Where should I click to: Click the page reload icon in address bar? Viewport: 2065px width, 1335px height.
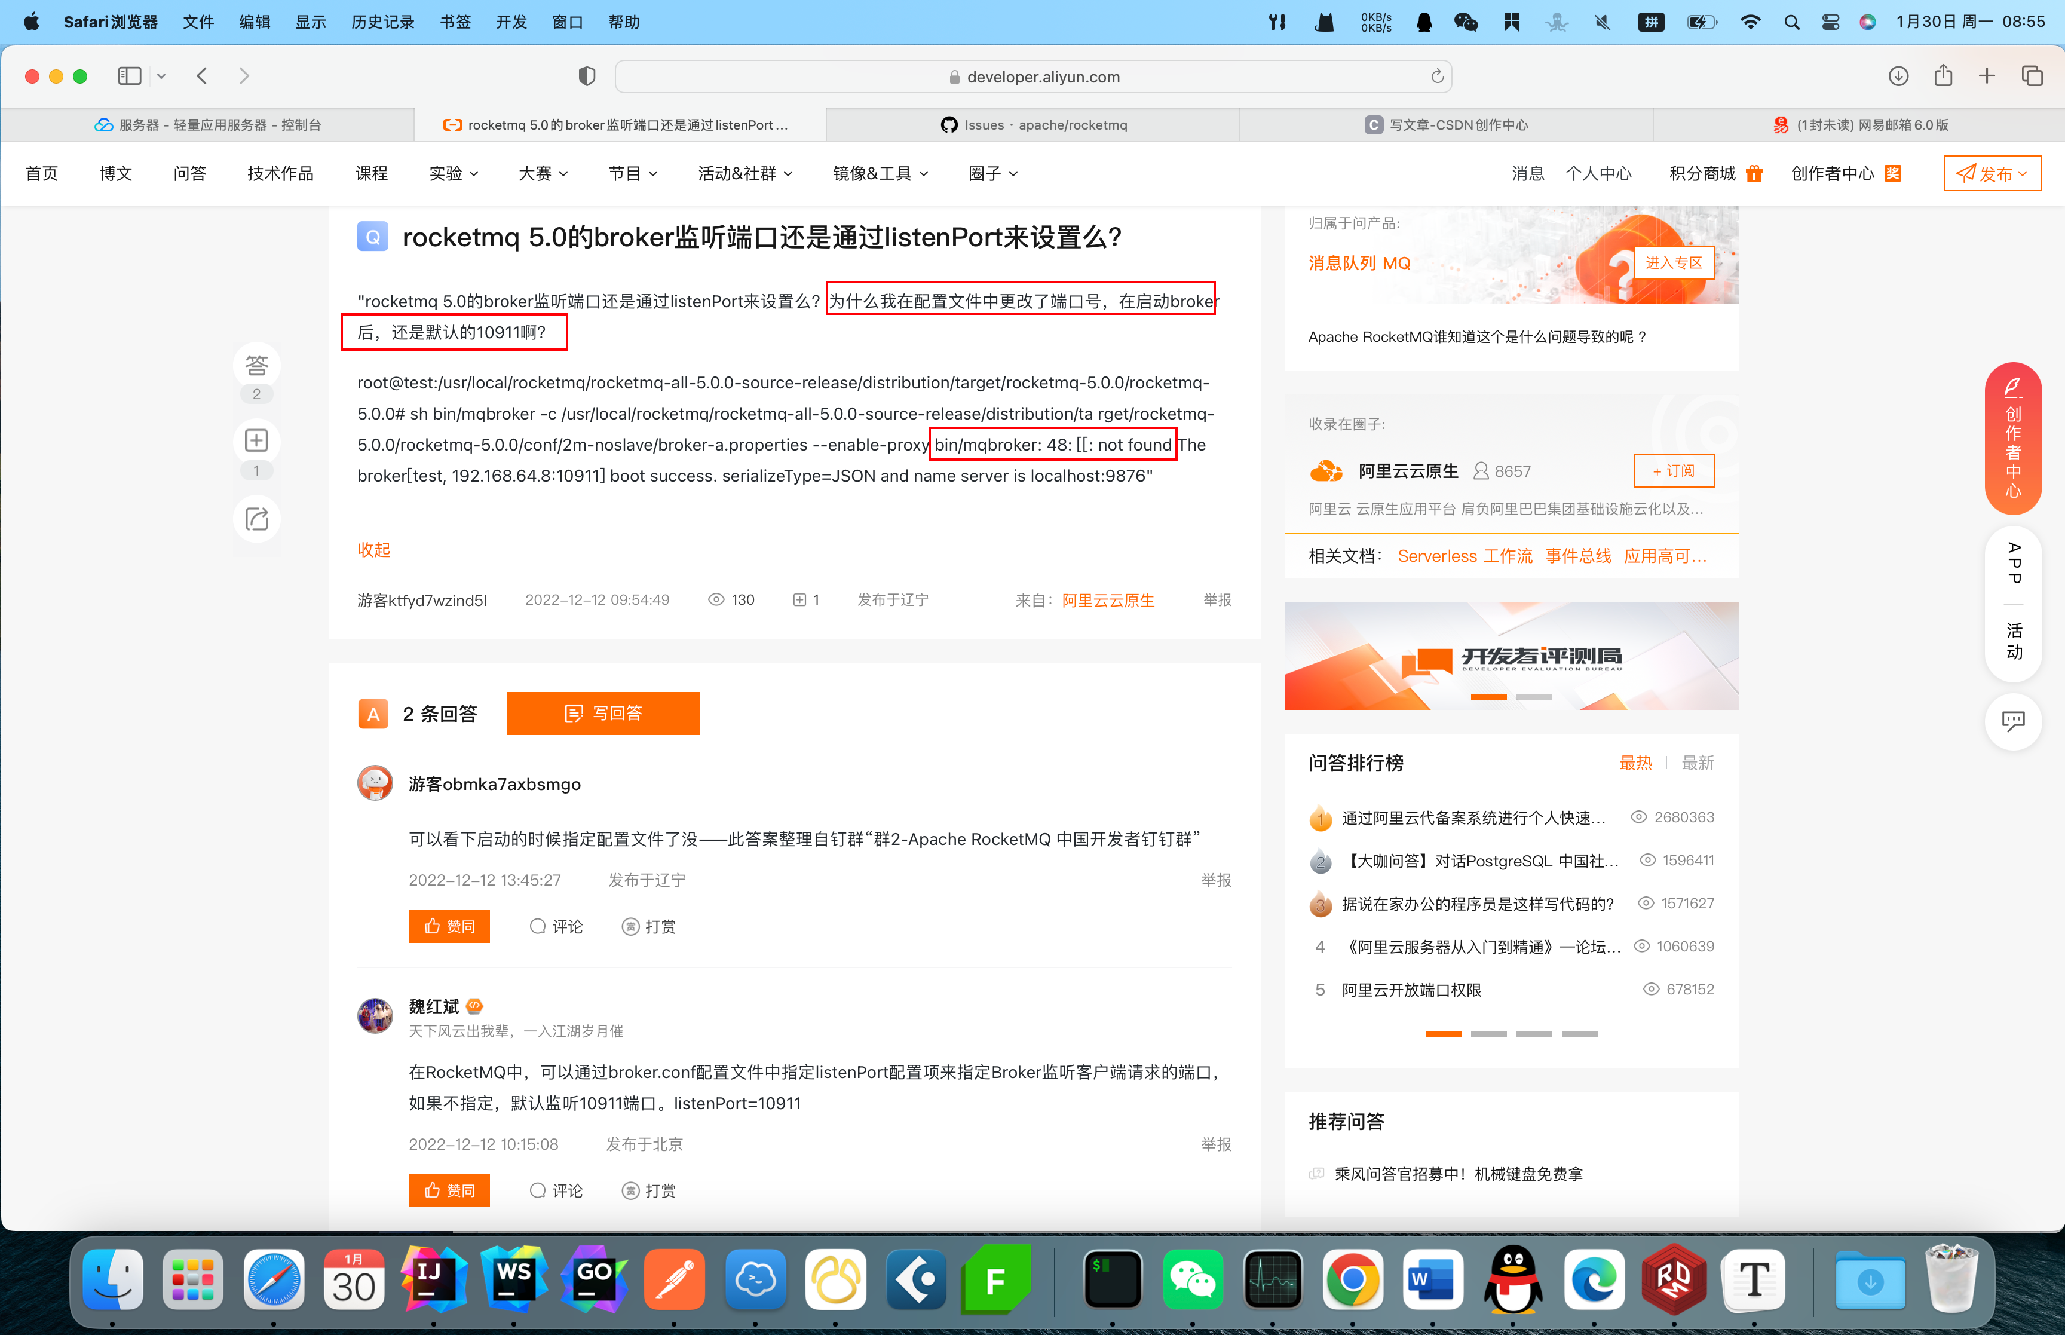(1437, 76)
